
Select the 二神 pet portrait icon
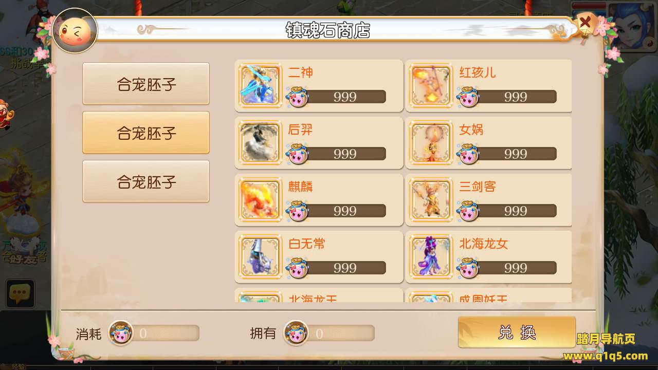(x=261, y=85)
